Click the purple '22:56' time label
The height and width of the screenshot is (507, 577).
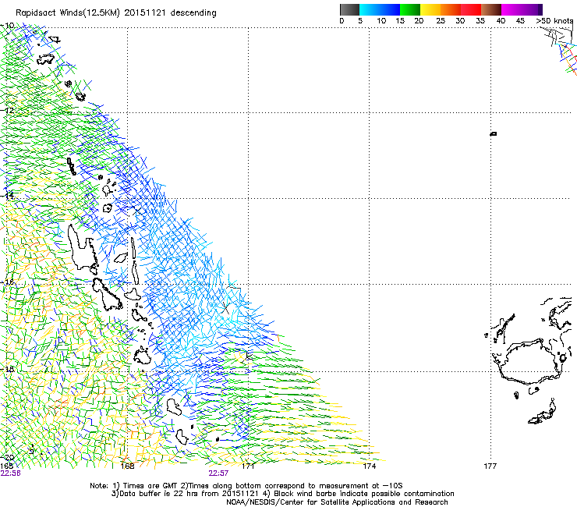[x=11, y=473]
